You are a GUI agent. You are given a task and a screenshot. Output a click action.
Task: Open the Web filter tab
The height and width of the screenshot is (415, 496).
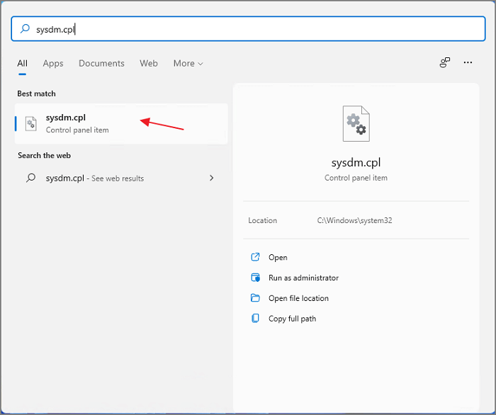(x=149, y=63)
